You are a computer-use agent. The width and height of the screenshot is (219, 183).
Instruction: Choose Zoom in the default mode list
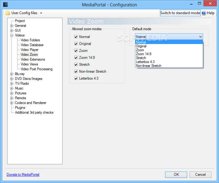click(169, 50)
